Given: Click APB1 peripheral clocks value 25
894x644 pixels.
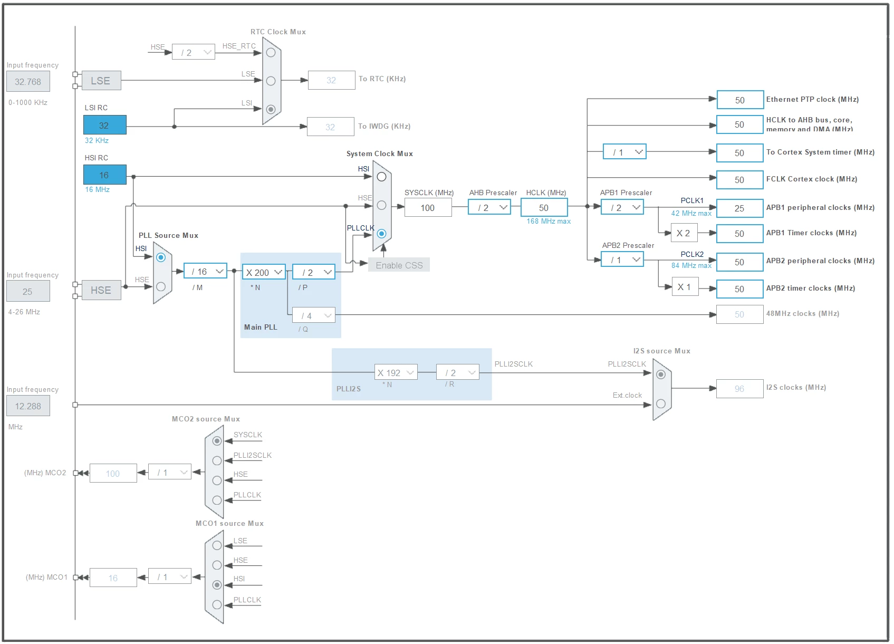Looking at the screenshot, I should tap(740, 208).
